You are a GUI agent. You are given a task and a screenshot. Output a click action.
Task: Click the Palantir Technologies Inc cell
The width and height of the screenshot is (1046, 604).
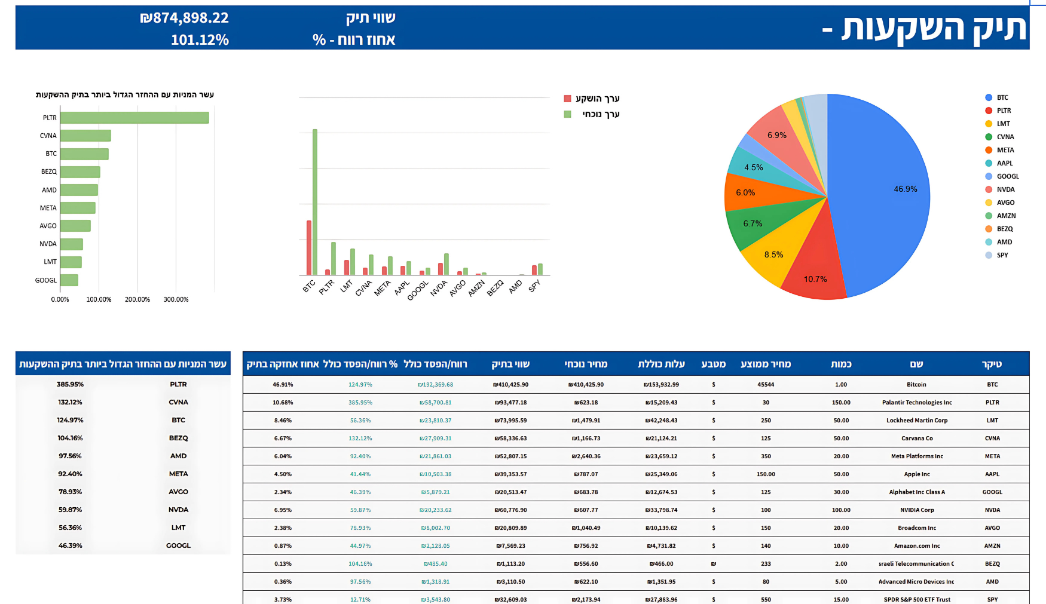pyautogui.click(x=916, y=403)
